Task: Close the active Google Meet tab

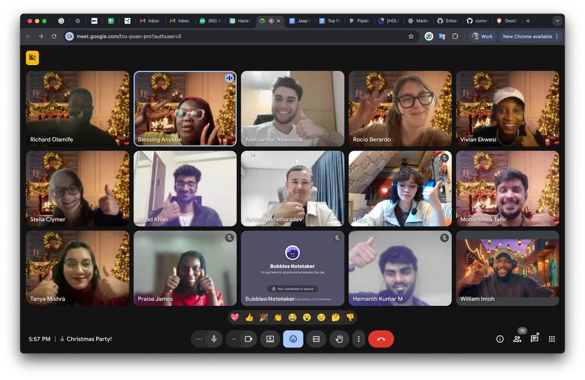Action: pyautogui.click(x=278, y=21)
